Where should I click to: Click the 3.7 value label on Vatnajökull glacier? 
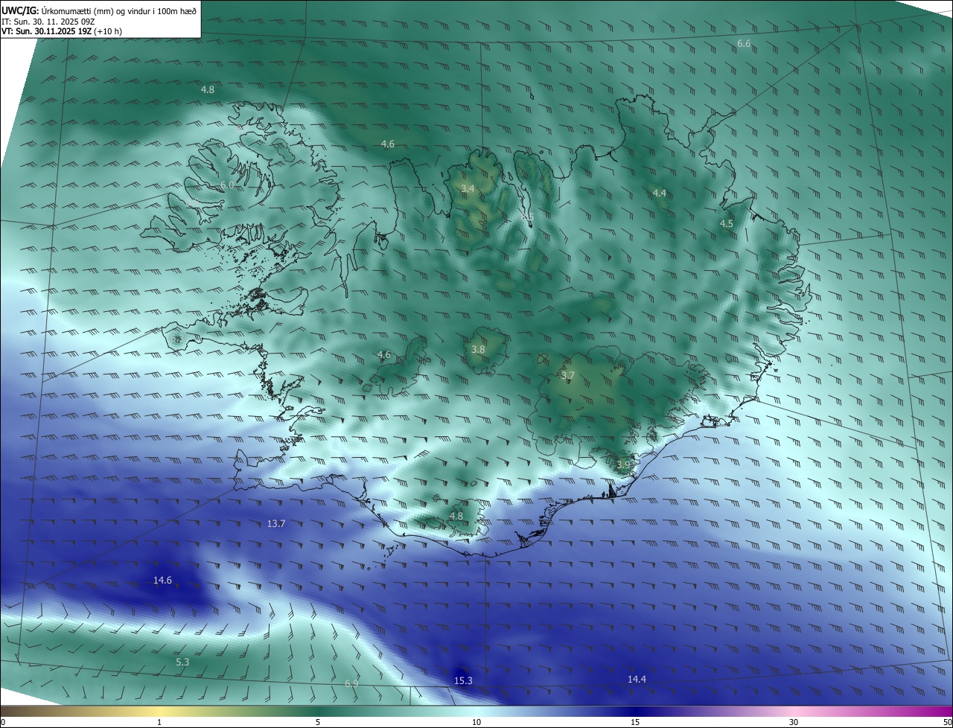[567, 376]
